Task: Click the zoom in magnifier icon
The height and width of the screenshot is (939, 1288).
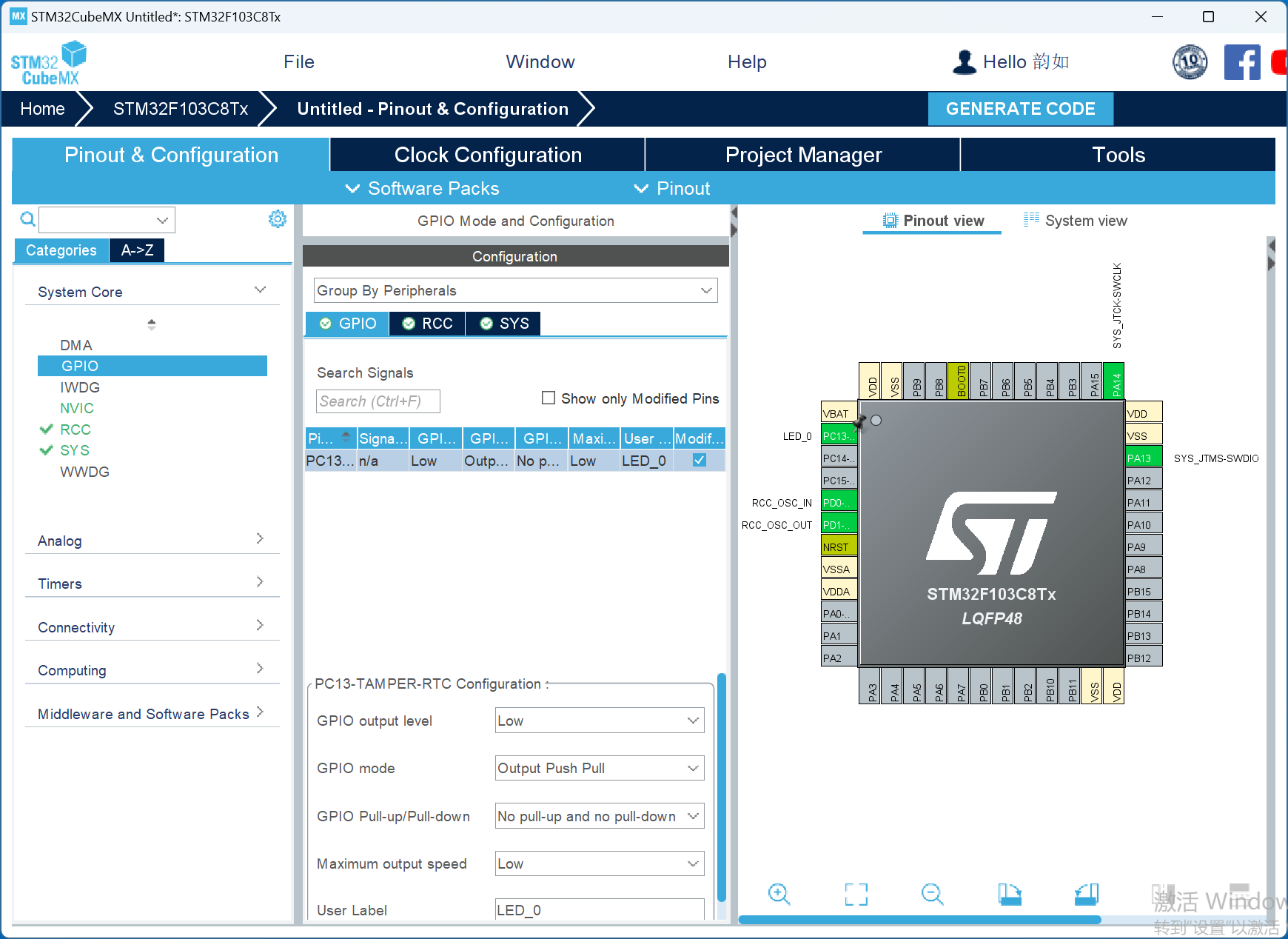Action: [779, 894]
